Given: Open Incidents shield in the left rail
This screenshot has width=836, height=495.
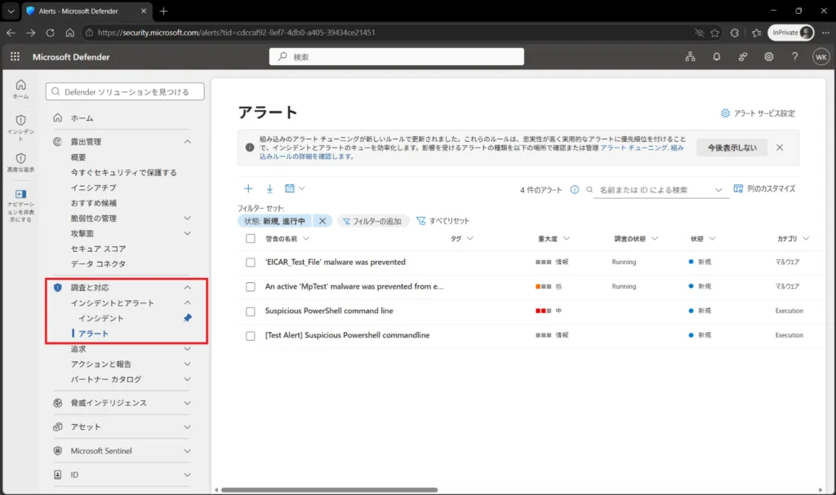Looking at the screenshot, I should [x=20, y=127].
